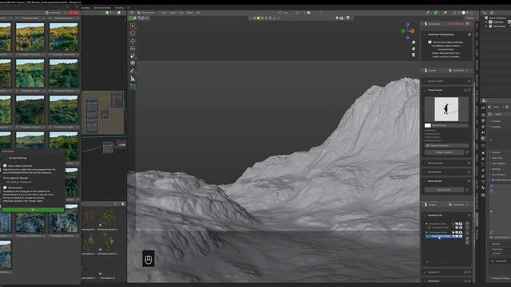The height and width of the screenshot is (287, 511).
Task: Switch to the Scripting workspace tab
Action: 119,7
